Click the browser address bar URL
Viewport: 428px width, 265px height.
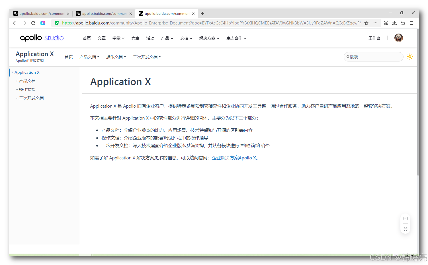click(212, 23)
